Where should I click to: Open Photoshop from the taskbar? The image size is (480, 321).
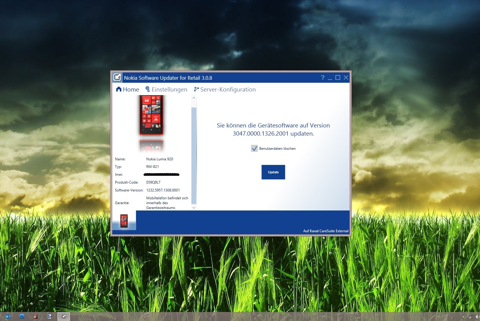pos(22,316)
